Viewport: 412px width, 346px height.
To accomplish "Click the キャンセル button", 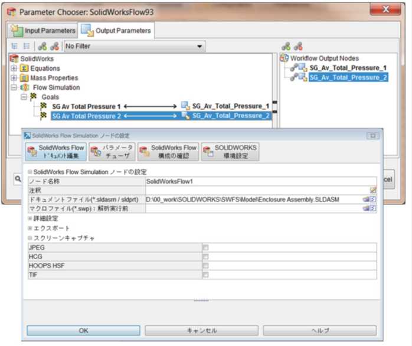I will click(201, 331).
